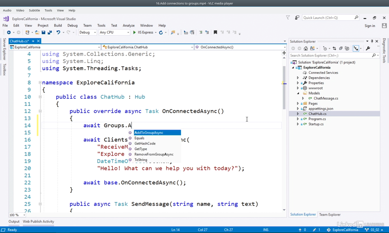Screen dimensions: 389x233
Task: Click the Solutions and Folders view switch icon
Action: (312, 49)
